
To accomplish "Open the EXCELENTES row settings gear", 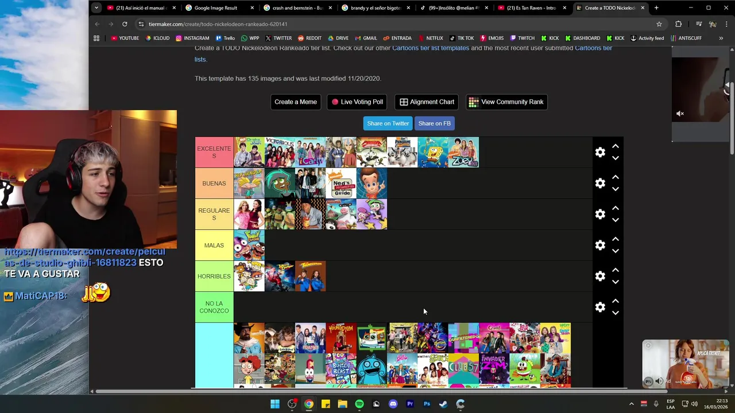I will tap(600, 152).
